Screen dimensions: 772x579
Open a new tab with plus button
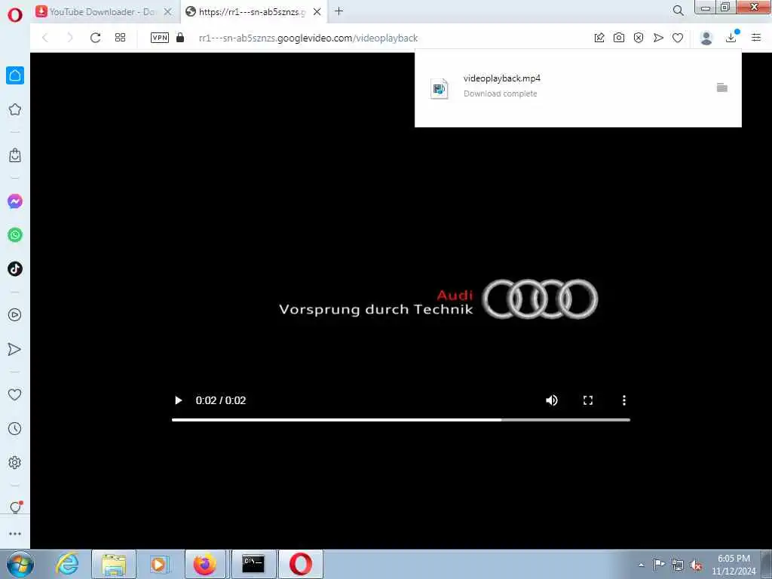coord(339,11)
